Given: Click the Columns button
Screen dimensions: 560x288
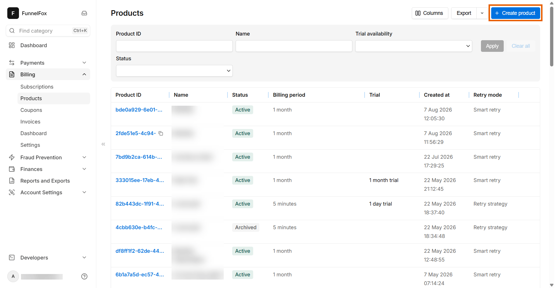Looking at the screenshot, I should [x=430, y=13].
